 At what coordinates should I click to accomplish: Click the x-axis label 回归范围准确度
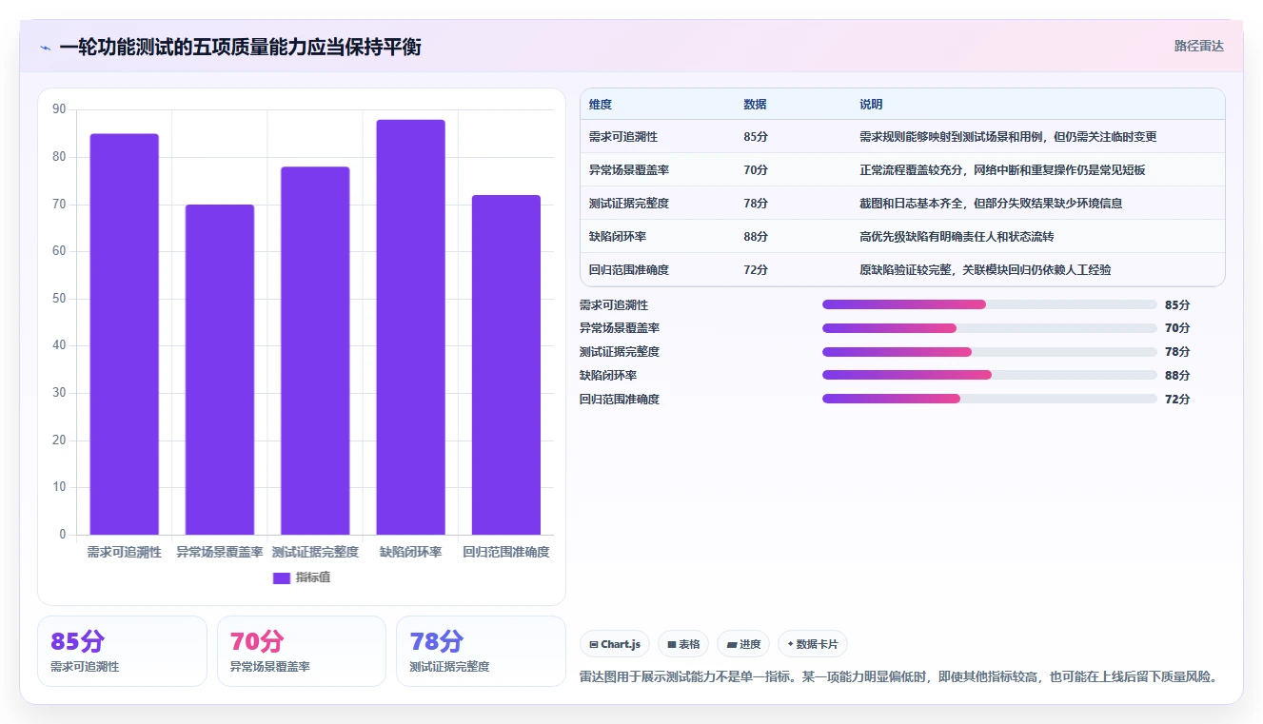(505, 552)
